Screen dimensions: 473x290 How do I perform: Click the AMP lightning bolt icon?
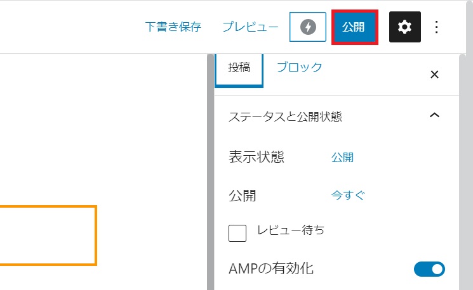308,27
